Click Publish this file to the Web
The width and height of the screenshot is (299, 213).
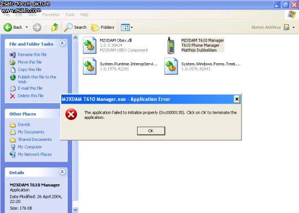coord(37,79)
